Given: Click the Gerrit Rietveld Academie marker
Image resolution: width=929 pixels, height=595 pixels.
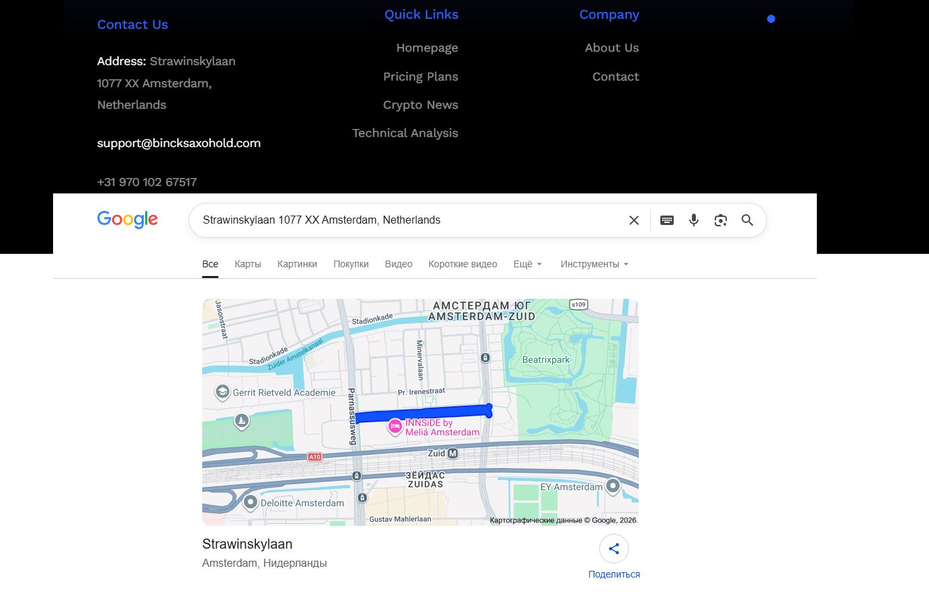Looking at the screenshot, I should (x=222, y=392).
